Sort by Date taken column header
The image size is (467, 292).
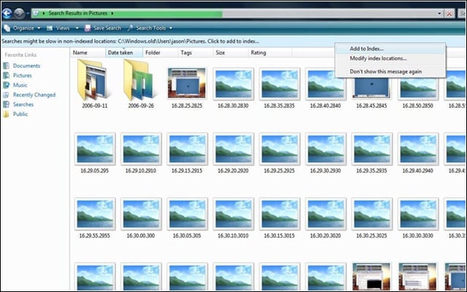pyautogui.click(x=124, y=52)
